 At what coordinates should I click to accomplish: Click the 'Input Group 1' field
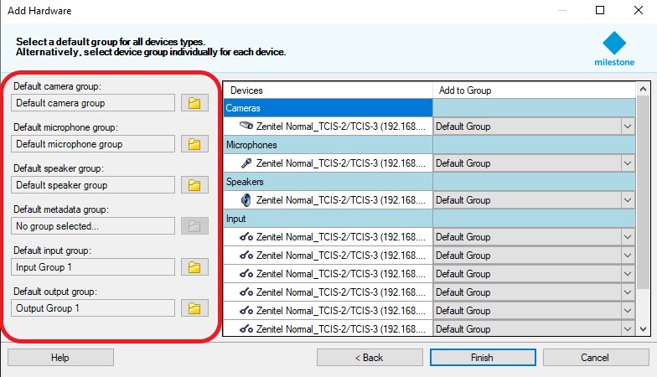(x=93, y=267)
